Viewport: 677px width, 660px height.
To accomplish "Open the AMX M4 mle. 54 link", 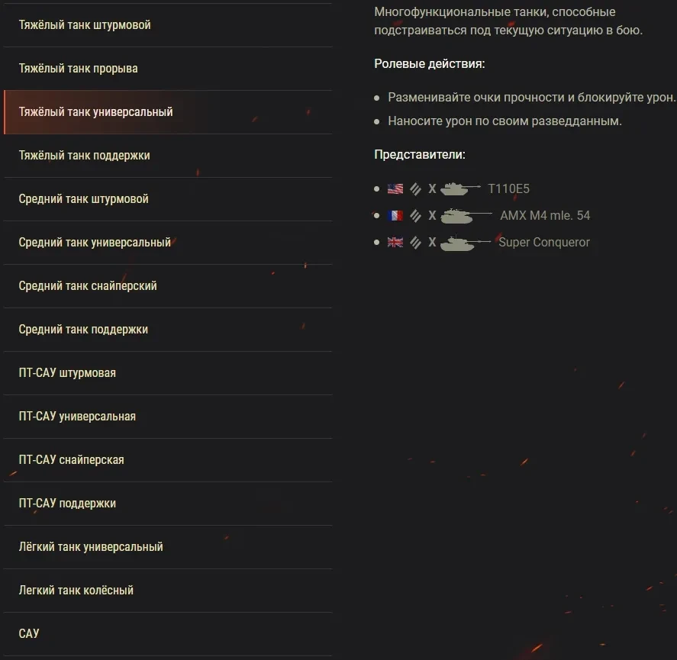I will coord(545,216).
